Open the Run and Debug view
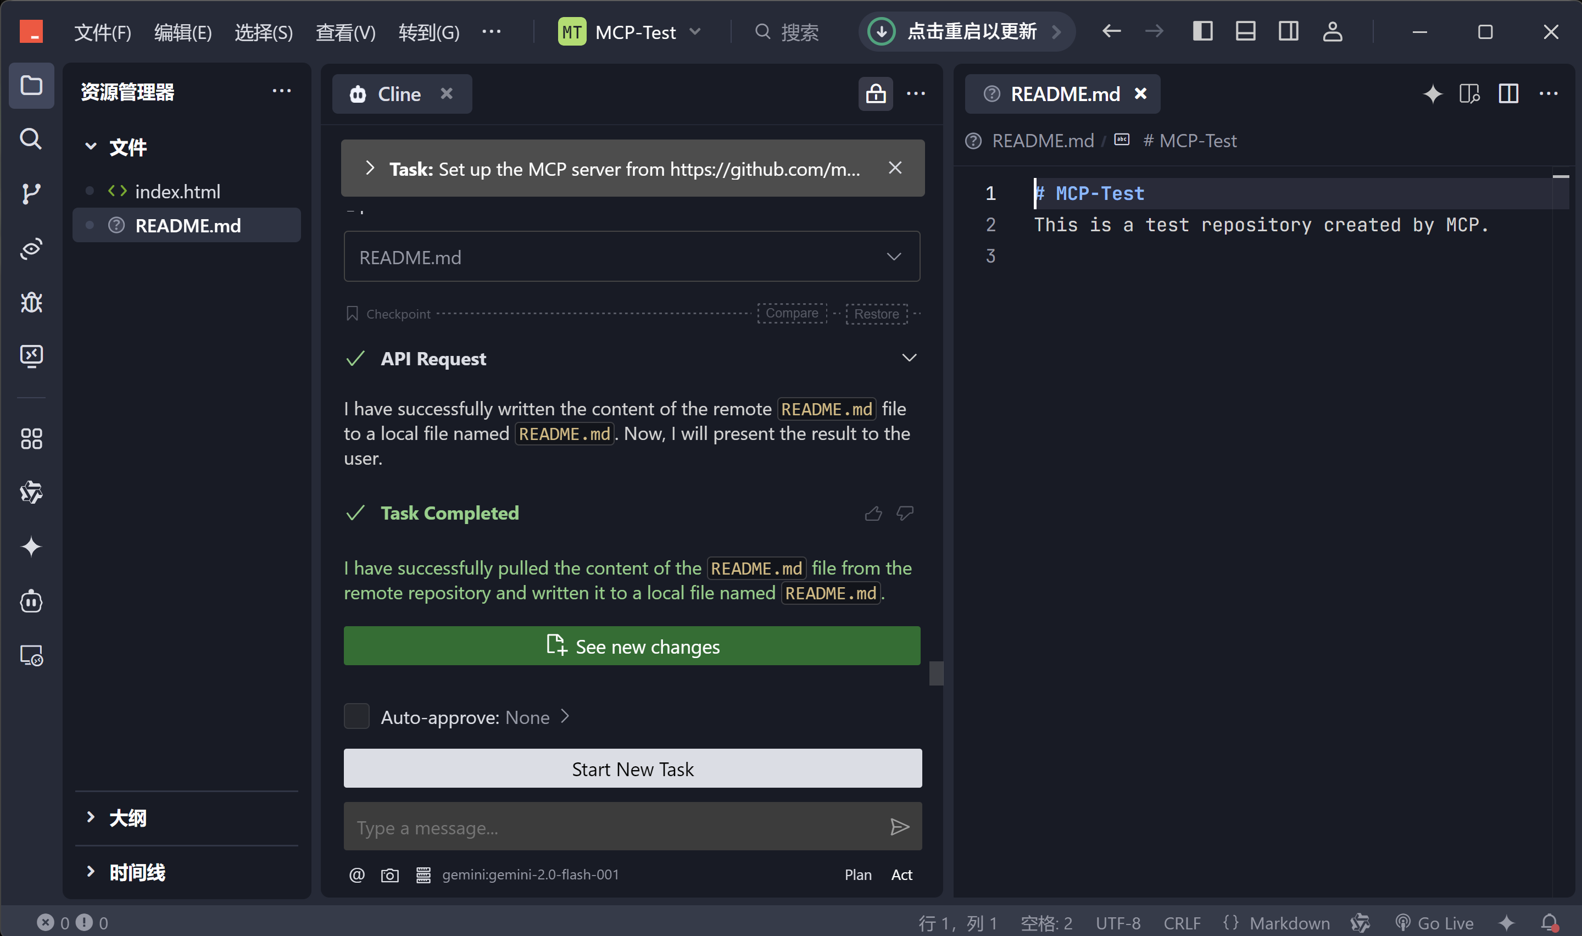The height and width of the screenshot is (936, 1582). coord(31,303)
